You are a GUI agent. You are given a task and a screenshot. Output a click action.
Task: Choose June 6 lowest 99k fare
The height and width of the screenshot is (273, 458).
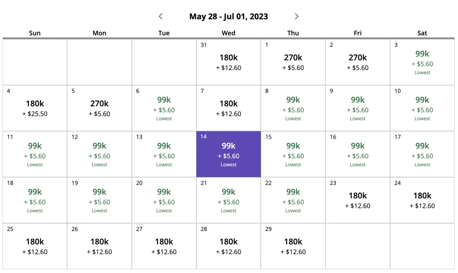coord(164,108)
